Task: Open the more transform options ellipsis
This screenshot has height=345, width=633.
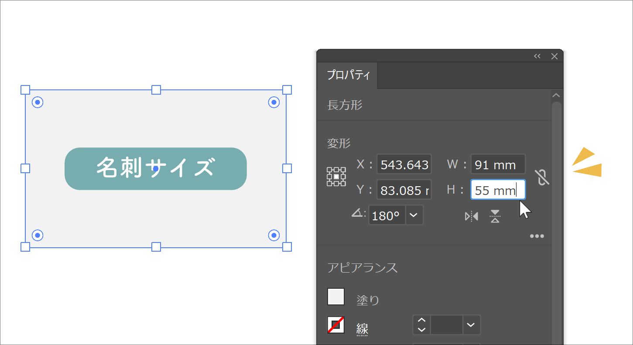Action: pos(537,236)
